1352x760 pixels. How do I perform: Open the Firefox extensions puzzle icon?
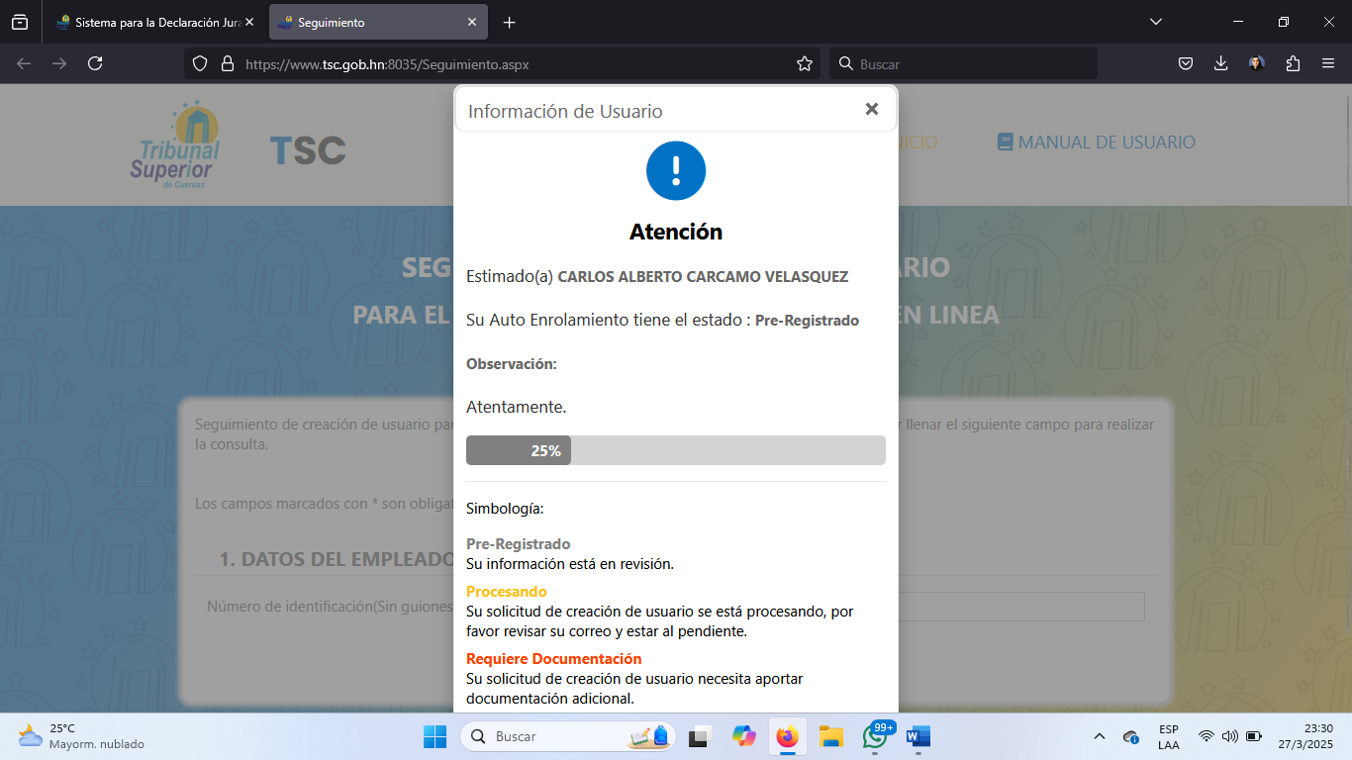(1293, 63)
